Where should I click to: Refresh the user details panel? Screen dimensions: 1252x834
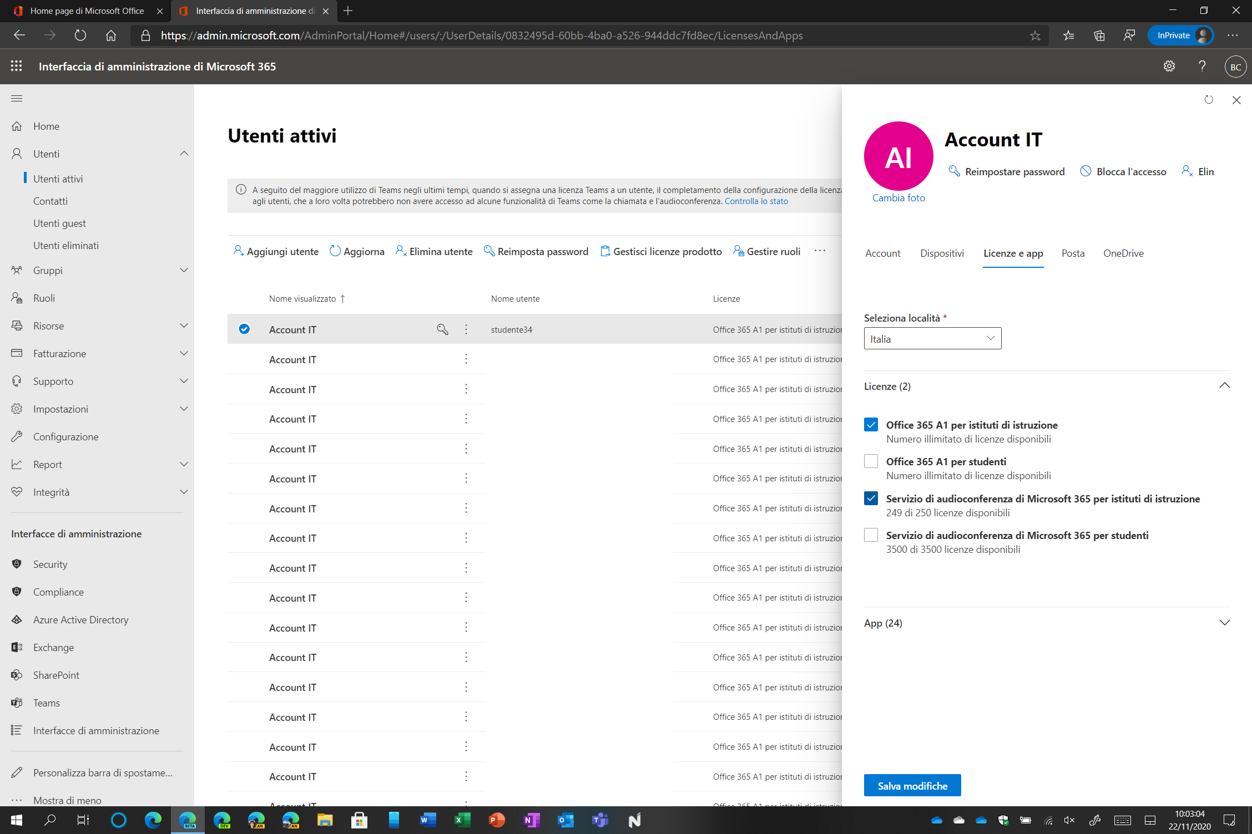(1209, 100)
